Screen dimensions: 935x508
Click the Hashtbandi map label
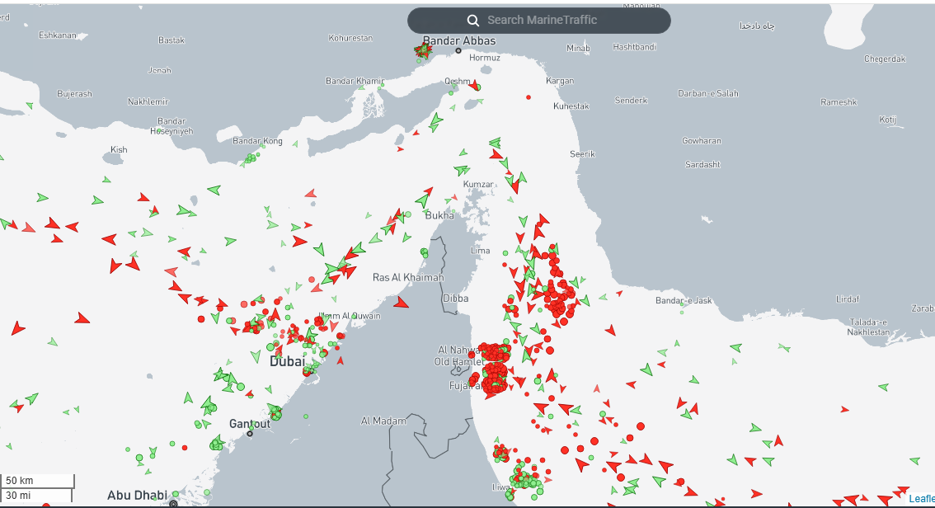[x=635, y=47]
